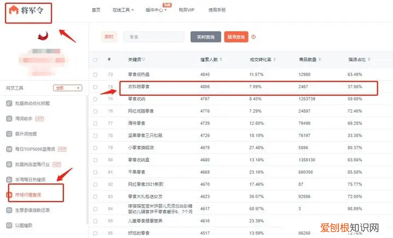Click the 1263739 商品数量 cell

tap(307, 99)
